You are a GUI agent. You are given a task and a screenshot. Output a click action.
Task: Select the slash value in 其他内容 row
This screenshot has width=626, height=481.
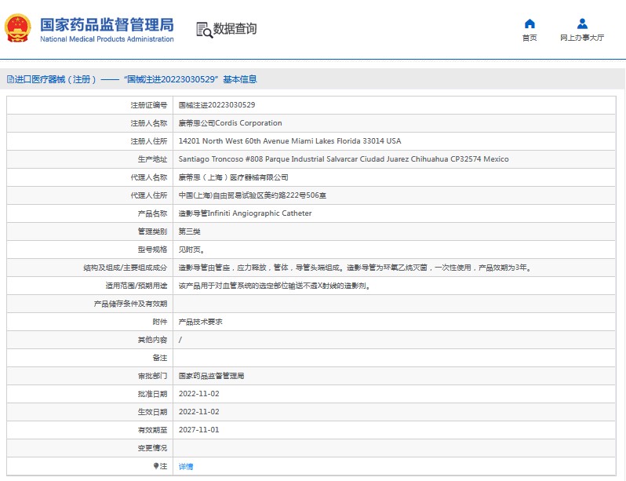[180, 340]
